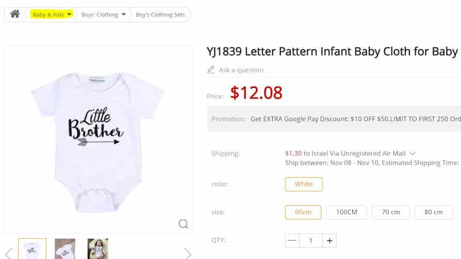Open the Boys' Clothing dropdown arrow

coord(123,15)
